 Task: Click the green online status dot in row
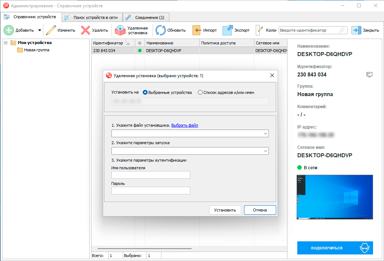coord(140,51)
